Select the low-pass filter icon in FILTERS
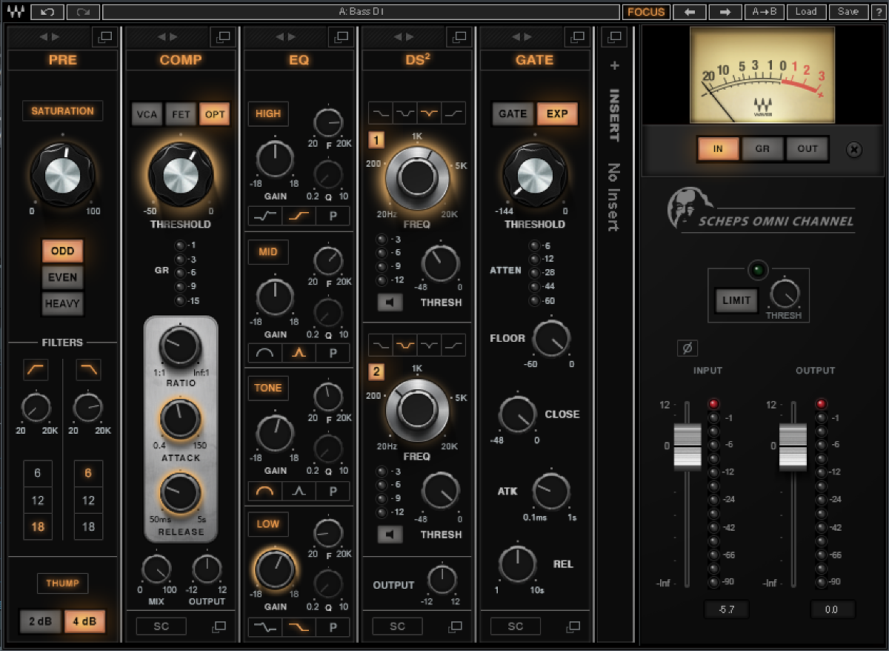Screen dimensions: 889x651 pyautogui.click(x=88, y=369)
